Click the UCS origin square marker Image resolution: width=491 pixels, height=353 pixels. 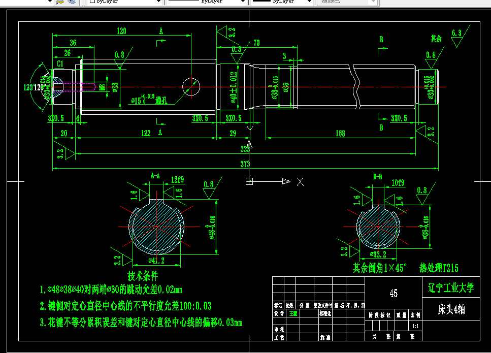point(249,181)
